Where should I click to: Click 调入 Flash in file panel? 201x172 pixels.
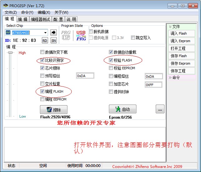(x=182, y=33)
